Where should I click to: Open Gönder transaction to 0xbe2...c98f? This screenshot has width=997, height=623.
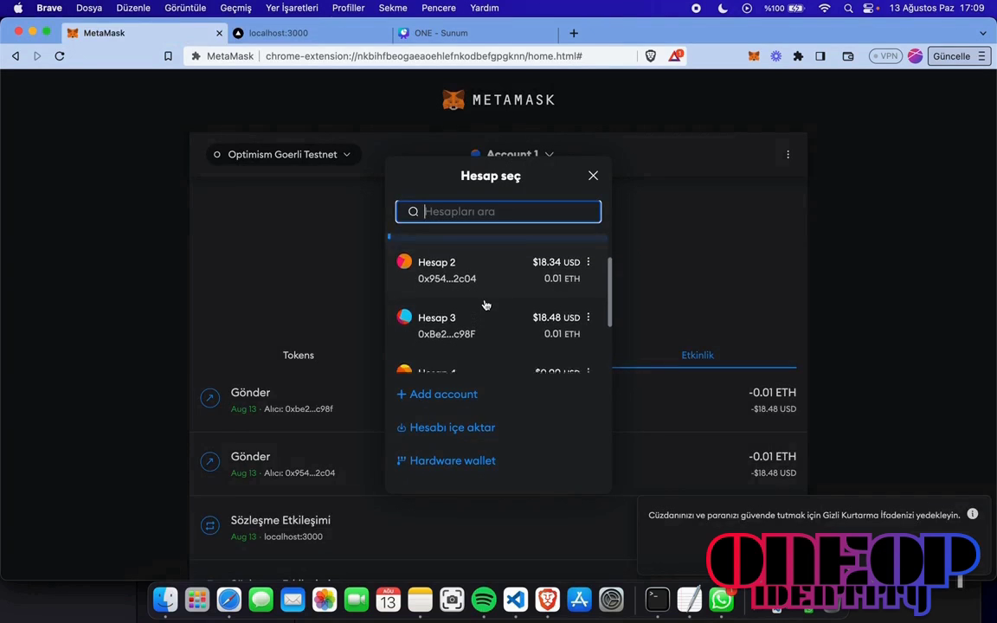tap(498, 400)
